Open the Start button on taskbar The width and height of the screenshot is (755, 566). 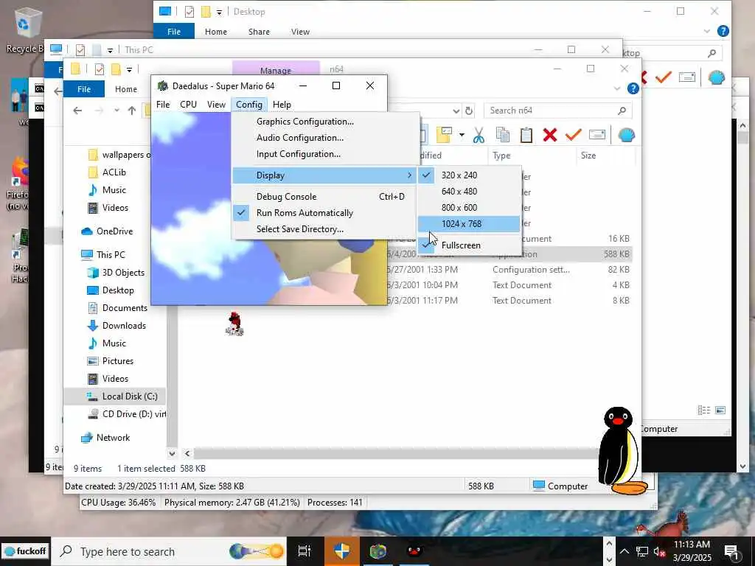click(x=26, y=551)
